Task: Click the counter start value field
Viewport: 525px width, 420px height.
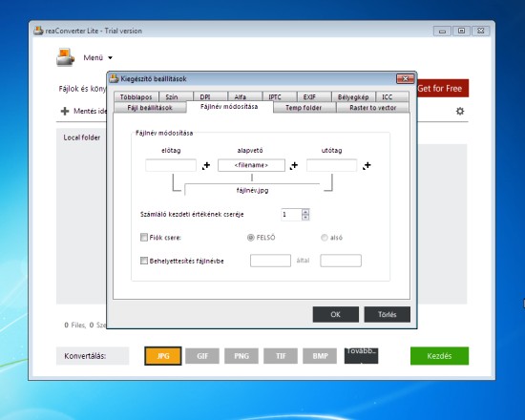Action: [x=291, y=215]
